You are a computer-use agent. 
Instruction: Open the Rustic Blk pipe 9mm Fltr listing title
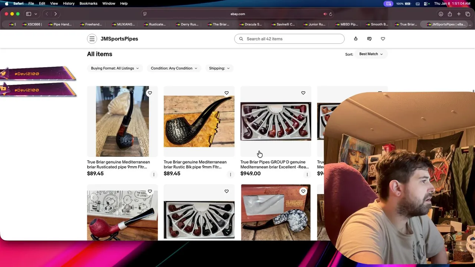click(195, 165)
